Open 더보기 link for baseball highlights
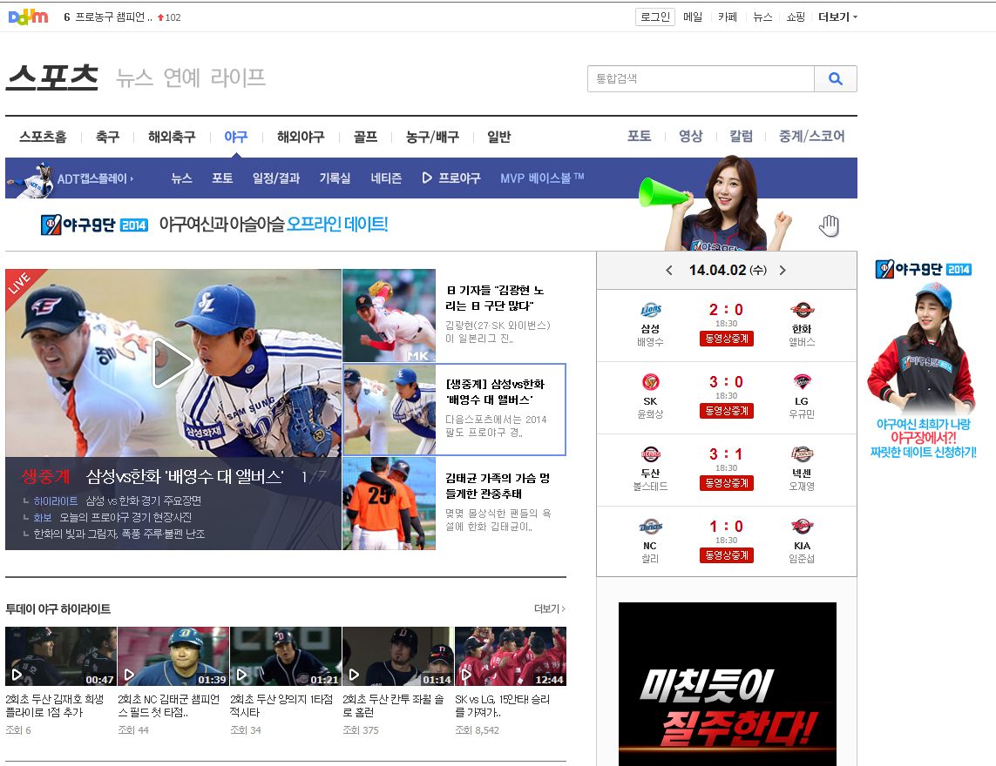The image size is (996, 766). coord(549,609)
